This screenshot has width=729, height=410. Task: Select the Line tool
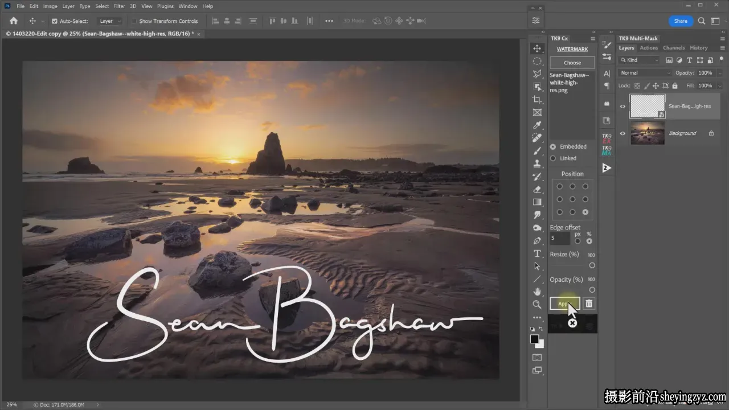coord(537,279)
